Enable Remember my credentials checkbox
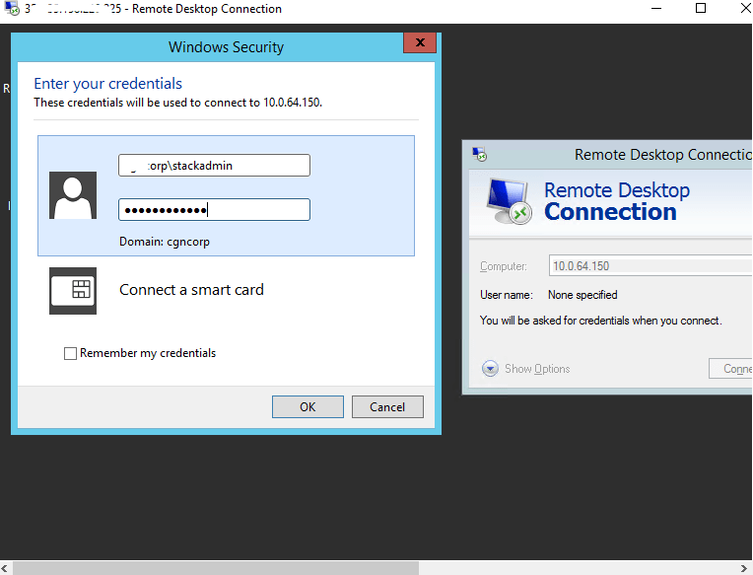753x575 pixels. click(x=70, y=353)
